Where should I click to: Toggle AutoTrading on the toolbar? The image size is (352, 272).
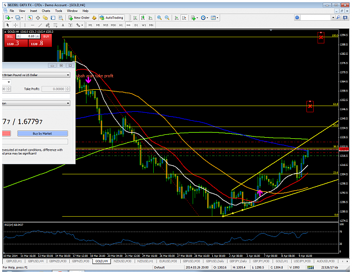(112, 17)
